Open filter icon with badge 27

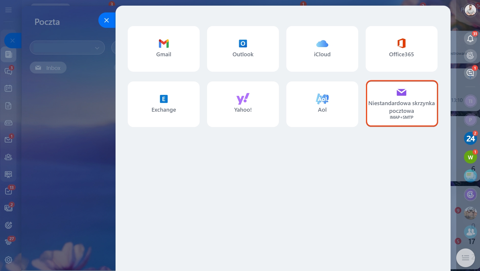tap(8, 242)
